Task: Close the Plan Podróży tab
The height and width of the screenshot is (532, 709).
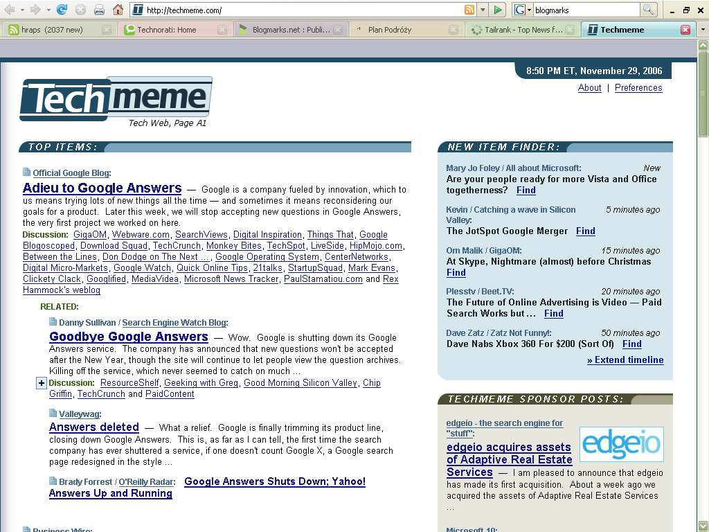Action: coord(454,30)
